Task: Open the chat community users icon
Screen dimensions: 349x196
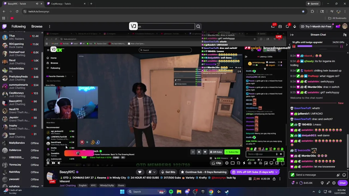Action: [345, 35]
